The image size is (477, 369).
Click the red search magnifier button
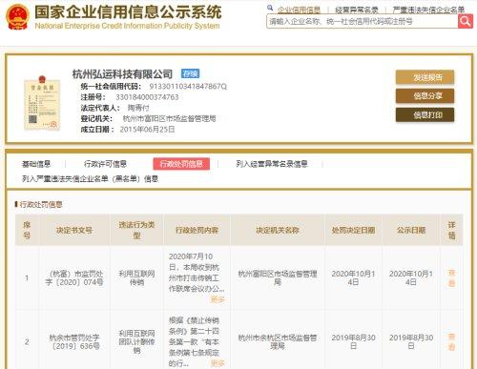point(466,21)
